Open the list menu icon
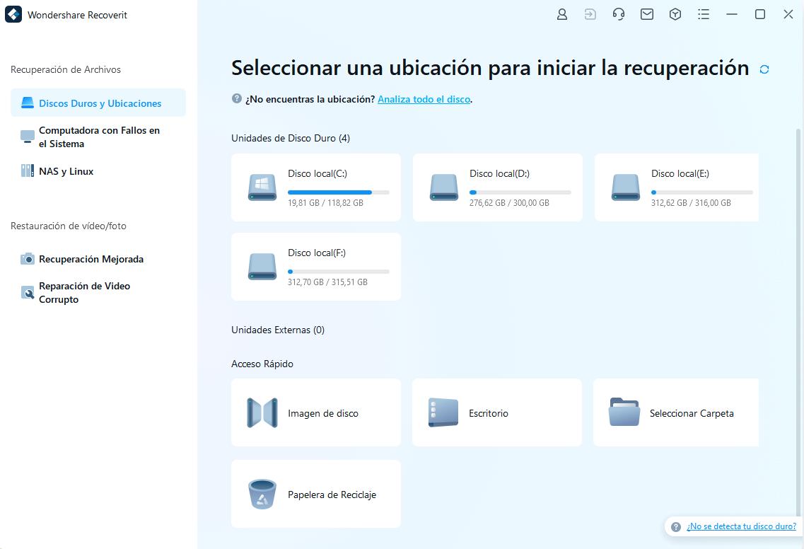Screen dimensions: 804x549 point(704,13)
